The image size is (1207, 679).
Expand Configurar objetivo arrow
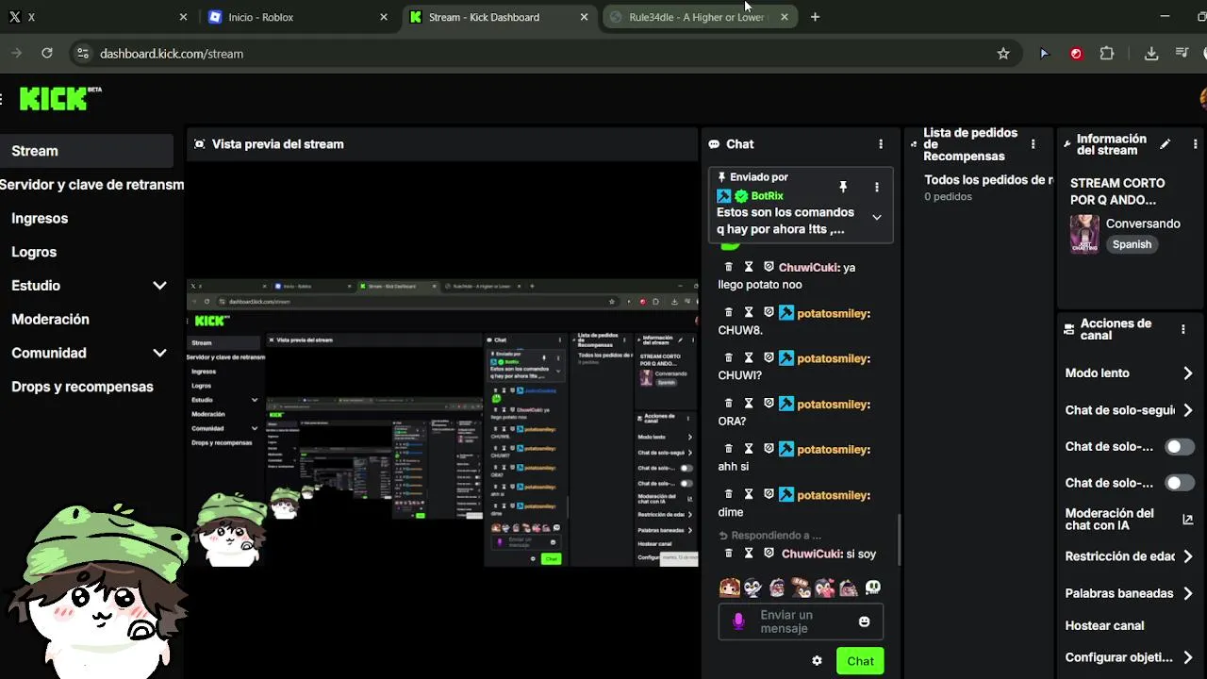[x=1187, y=657]
